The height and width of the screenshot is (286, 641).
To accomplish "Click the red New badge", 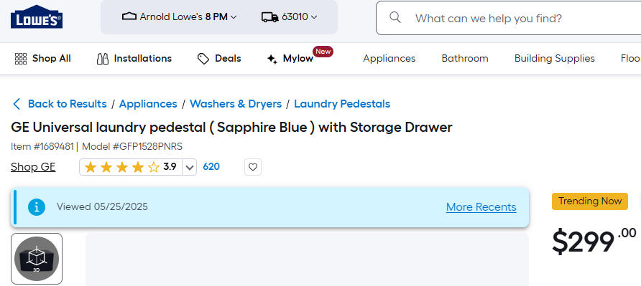I will click(323, 52).
